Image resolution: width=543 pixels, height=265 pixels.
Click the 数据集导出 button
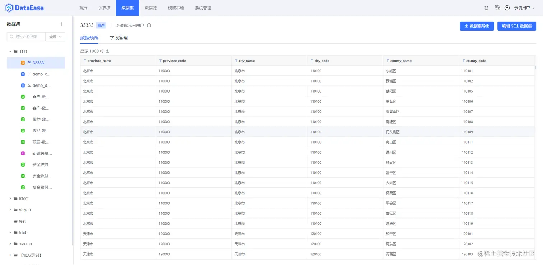point(477,26)
